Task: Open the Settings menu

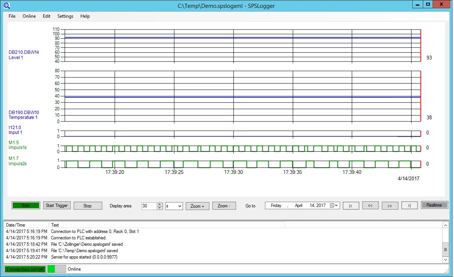Action: (65, 16)
